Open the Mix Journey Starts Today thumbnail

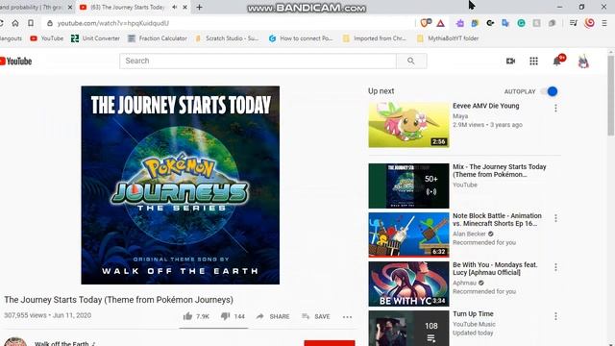[x=408, y=185]
